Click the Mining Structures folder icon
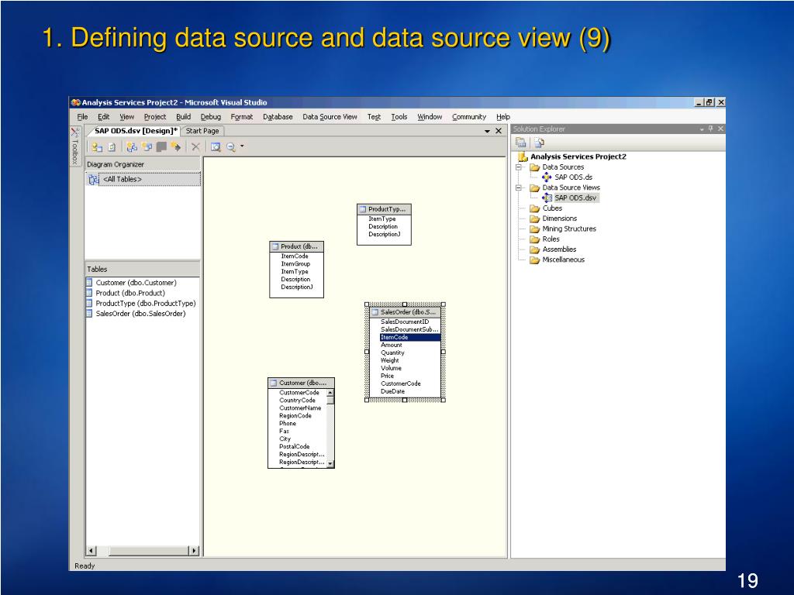 (x=535, y=229)
